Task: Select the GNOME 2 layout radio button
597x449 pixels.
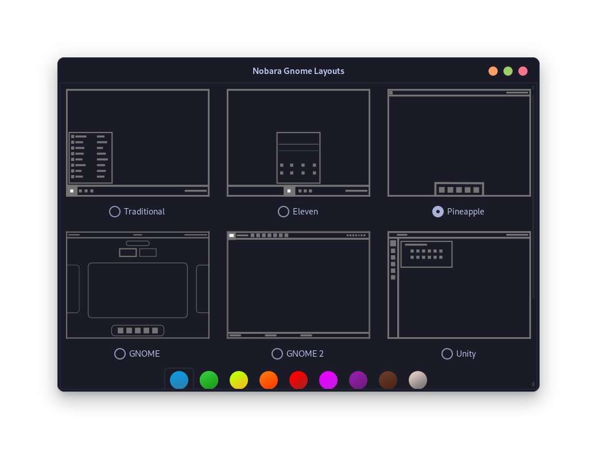Action: pyautogui.click(x=278, y=354)
